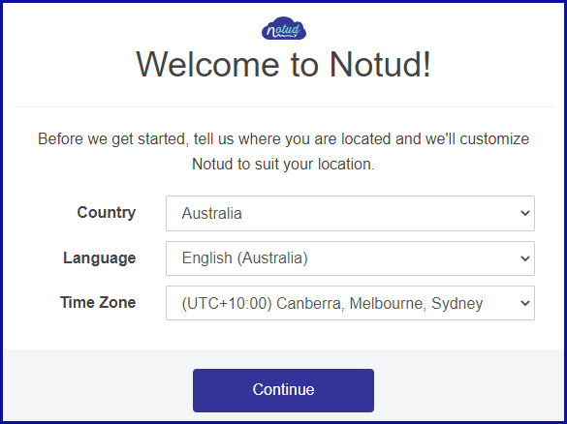Click the 'Before we get started' text line
Viewport: 567px width, 424px height.
pos(283,139)
